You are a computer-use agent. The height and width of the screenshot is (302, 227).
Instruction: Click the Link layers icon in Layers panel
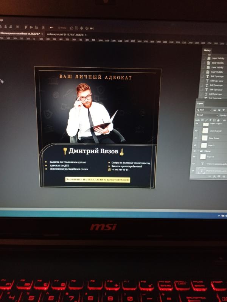210,176
